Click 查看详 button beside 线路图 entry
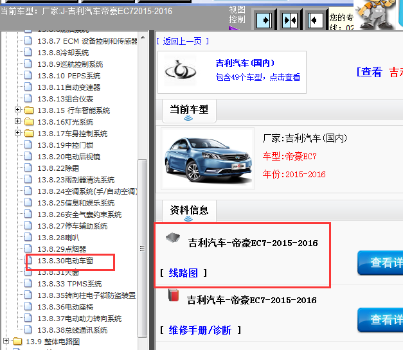The height and width of the screenshot is (350, 403). point(381,263)
